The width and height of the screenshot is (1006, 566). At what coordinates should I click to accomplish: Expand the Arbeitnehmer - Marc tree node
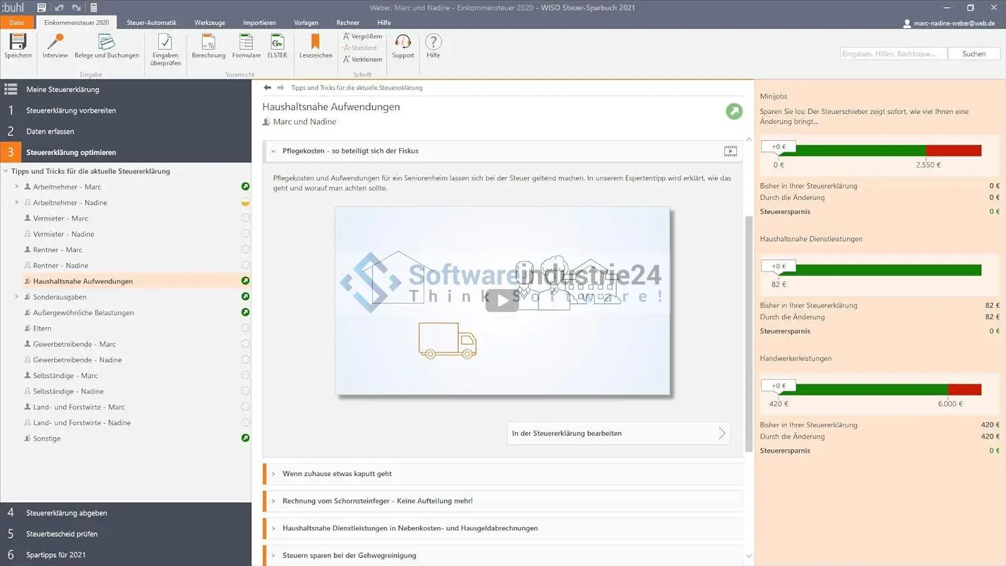(17, 186)
